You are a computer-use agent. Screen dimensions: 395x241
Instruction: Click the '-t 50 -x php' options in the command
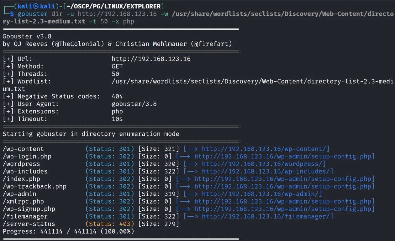pos(112,21)
